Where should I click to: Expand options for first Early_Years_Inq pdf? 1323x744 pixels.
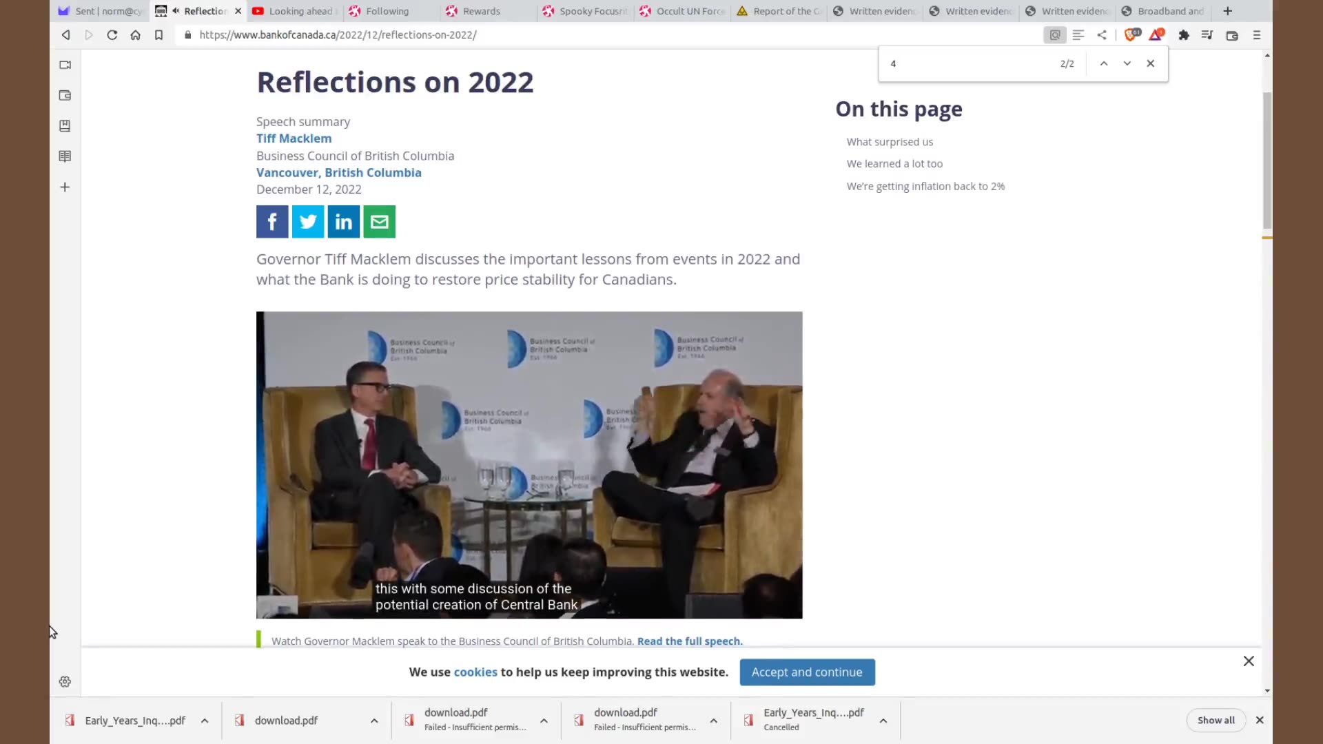(x=205, y=721)
